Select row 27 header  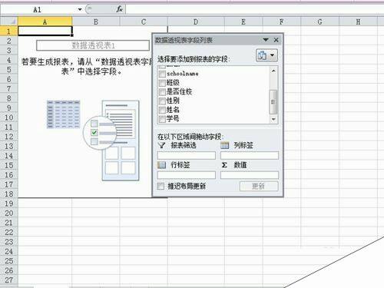[x=8, y=280]
